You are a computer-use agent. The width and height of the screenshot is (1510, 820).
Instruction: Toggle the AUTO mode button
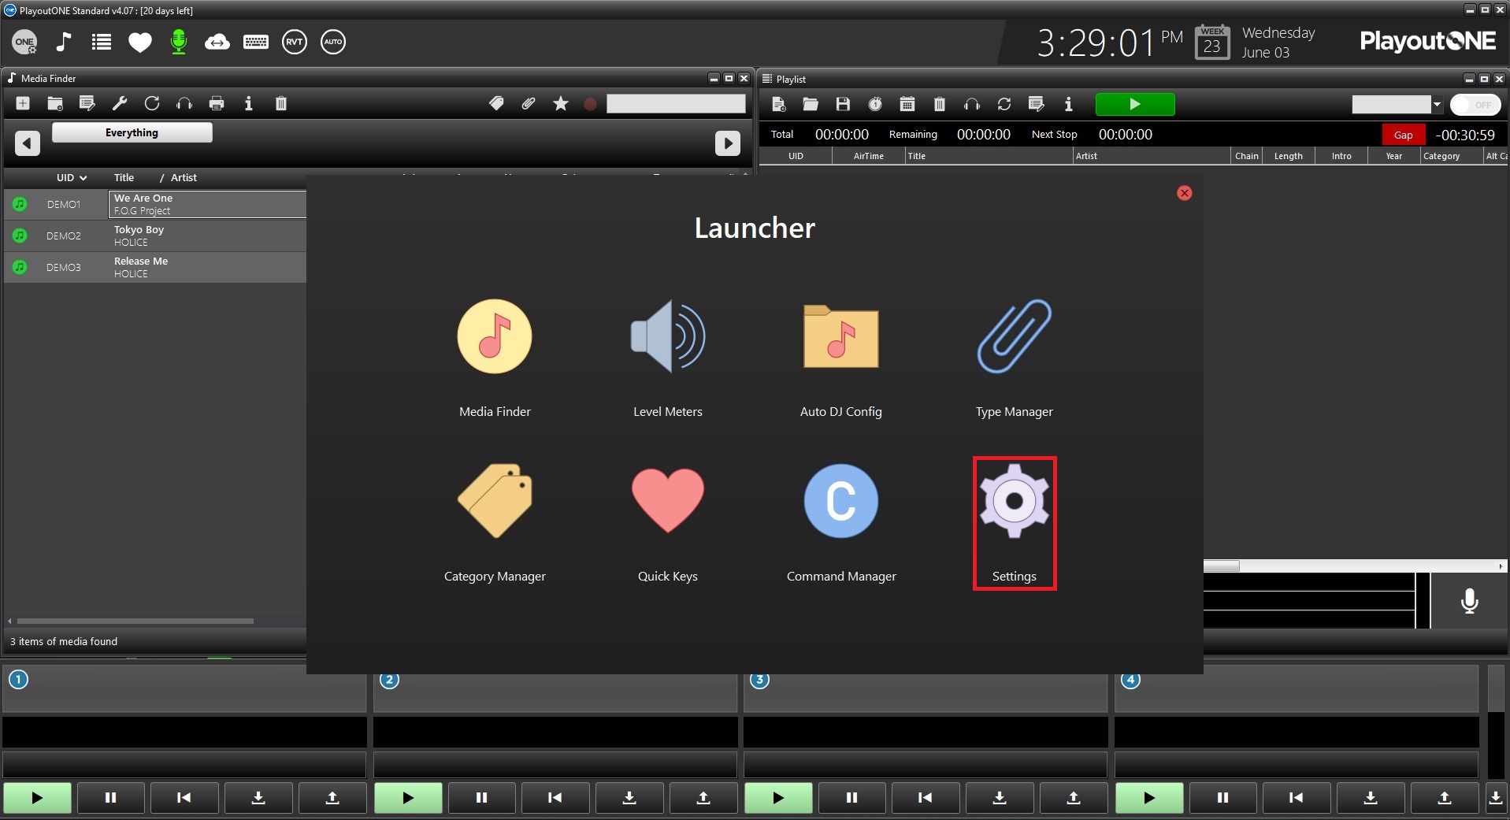point(333,42)
